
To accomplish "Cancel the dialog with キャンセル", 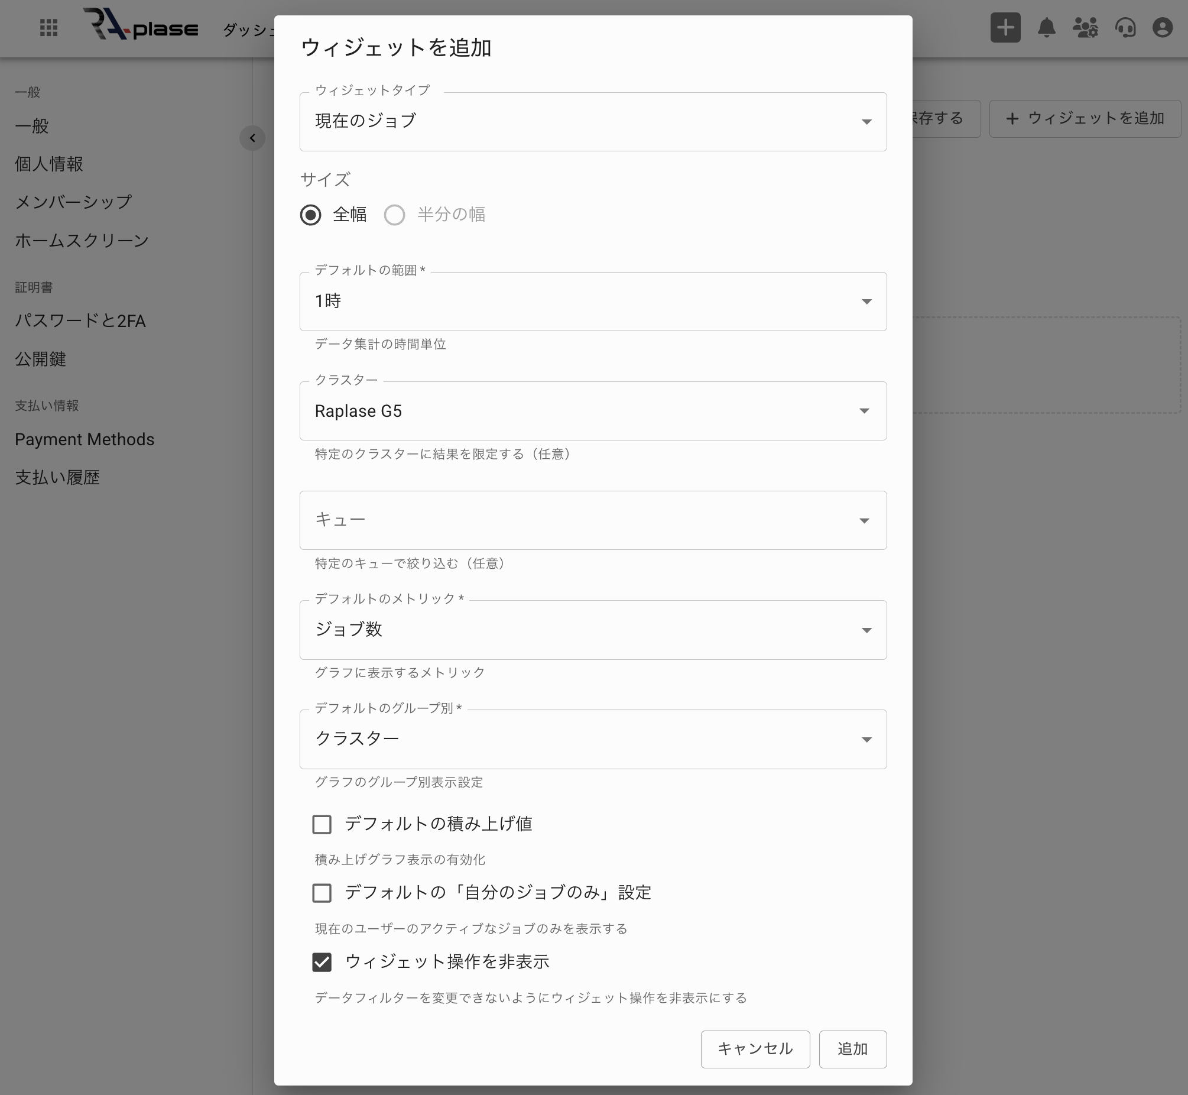I will pyautogui.click(x=755, y=1049).
